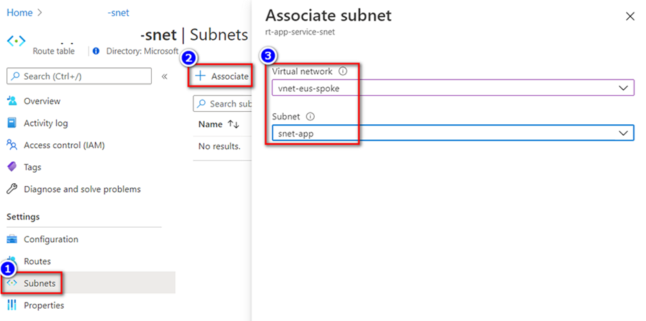Click the Overview icon in sidebar
Screen dimensions: 646x321
pyautogui.click(x=12, y=101)
